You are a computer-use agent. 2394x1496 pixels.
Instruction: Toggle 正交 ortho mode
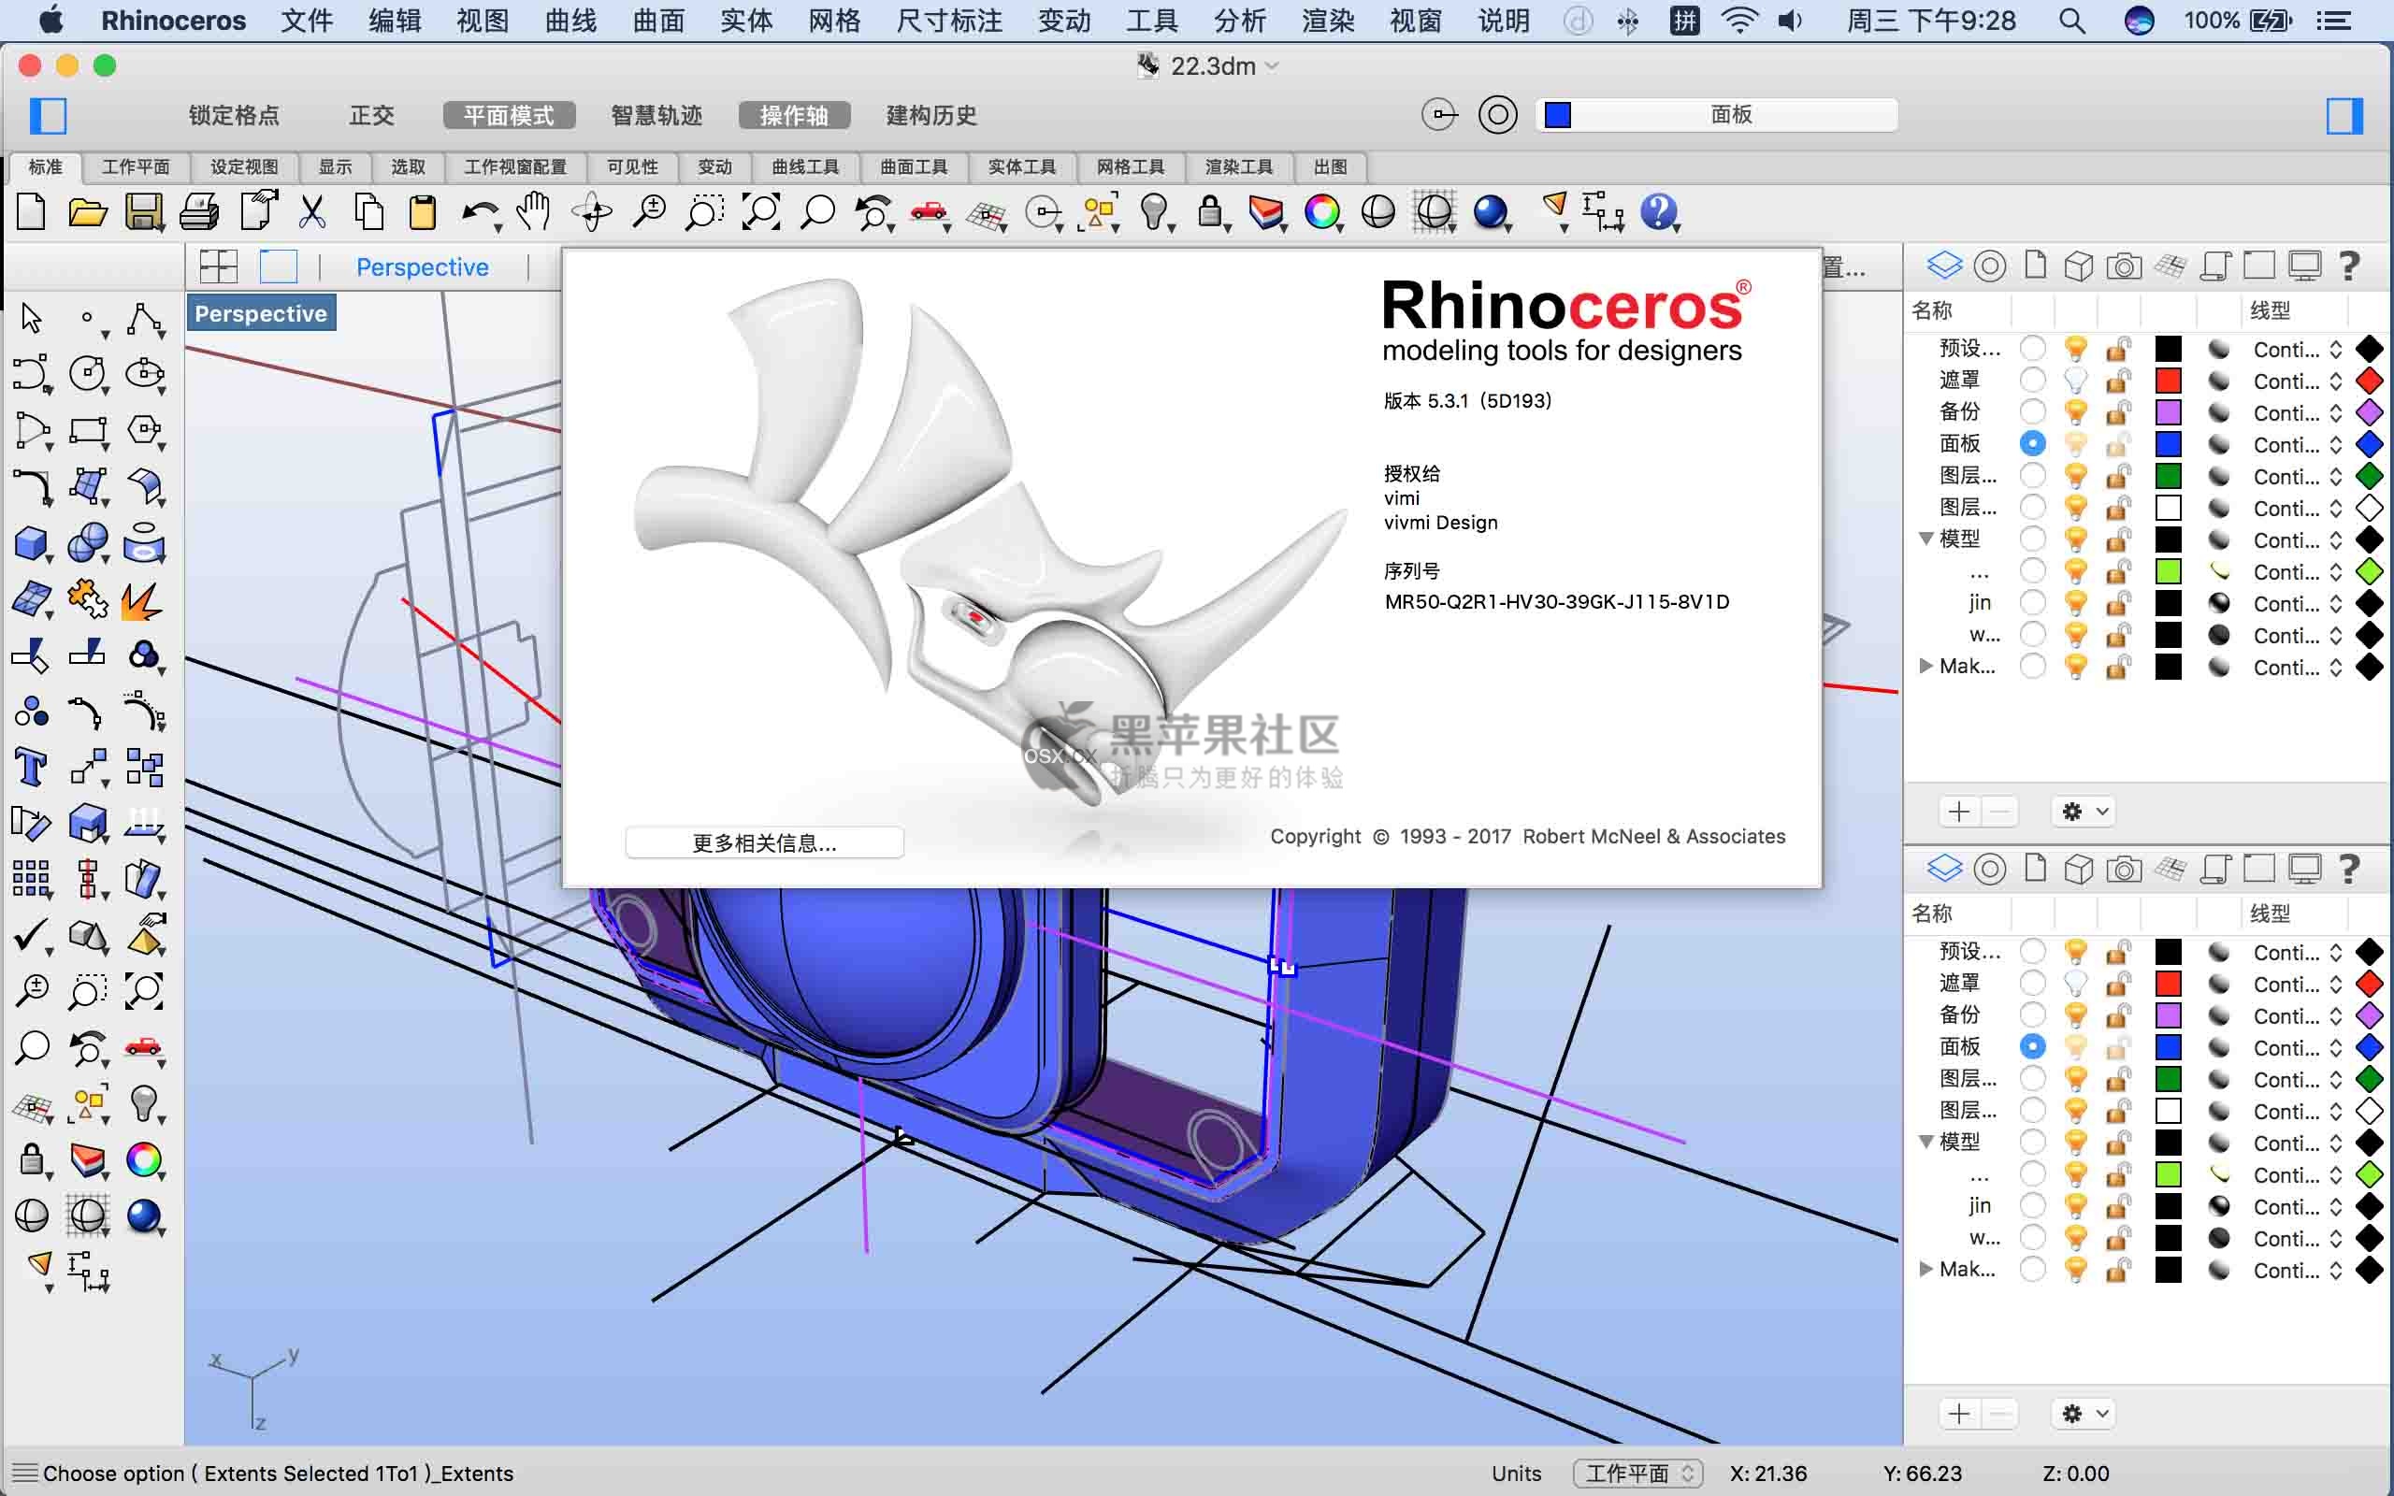coord(372,115)
